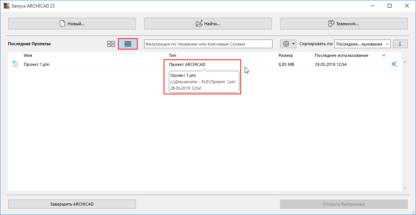This screenshot has height=215, width=416.
Task: Open the gear settings dropdown
Action: click(288, 44)
